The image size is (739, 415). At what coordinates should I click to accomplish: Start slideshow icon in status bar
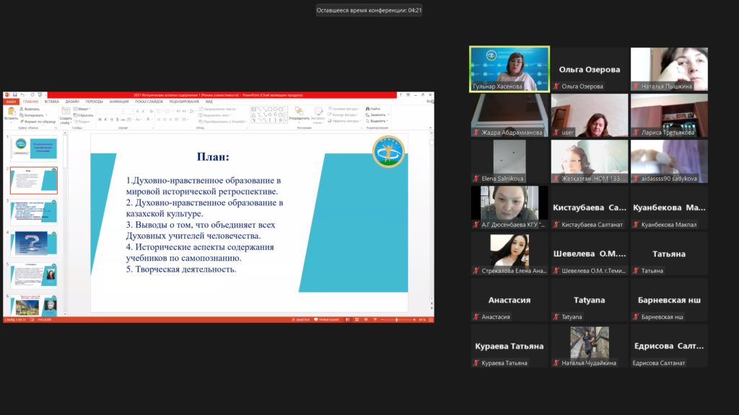tap(375, 319)
